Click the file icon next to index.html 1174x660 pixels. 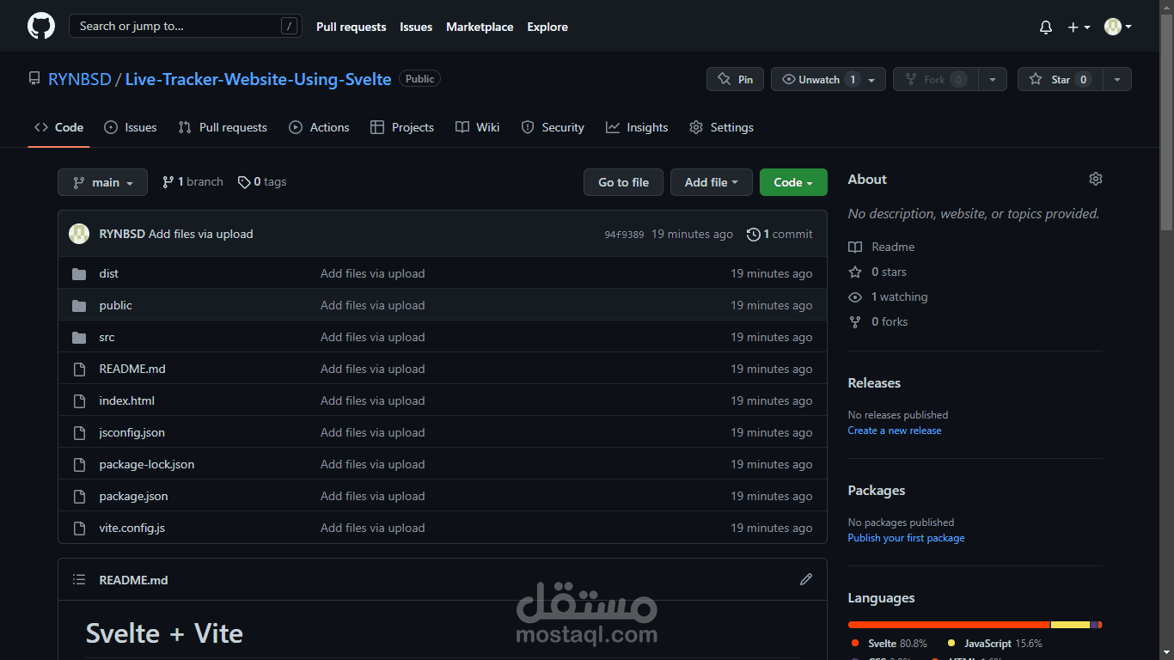point(79,400)
